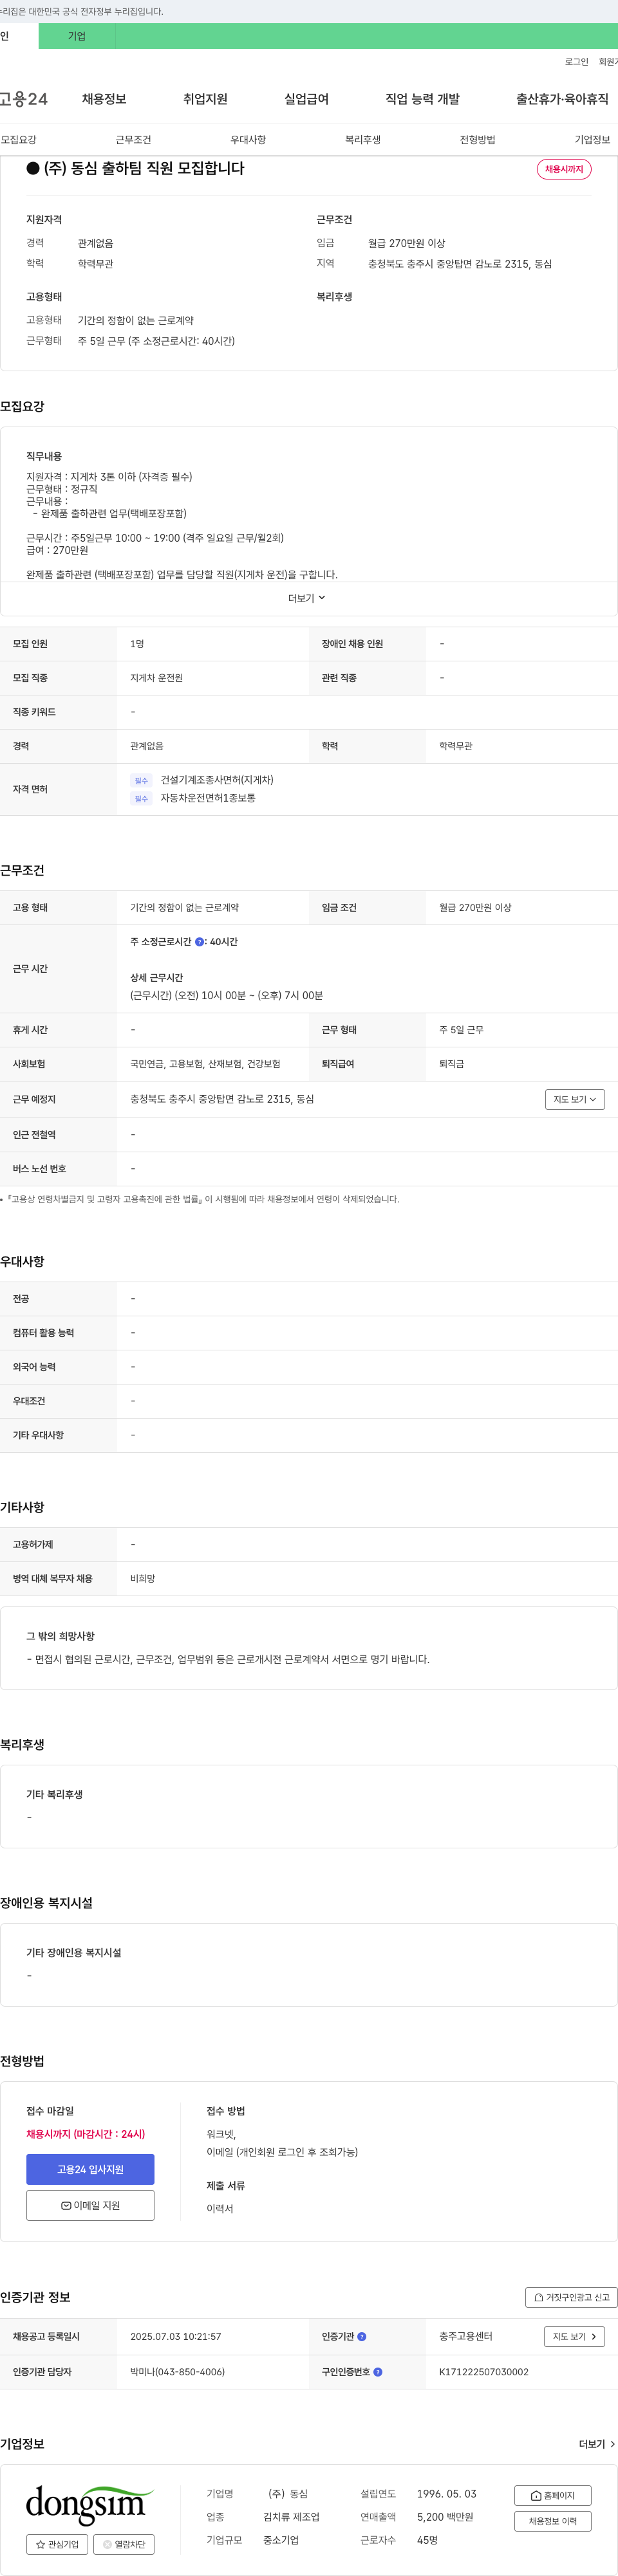This screenshot has width=618, height=2576.
Task: Open 지도 보기 for 충주고용센터
Action: [574, 2337]
